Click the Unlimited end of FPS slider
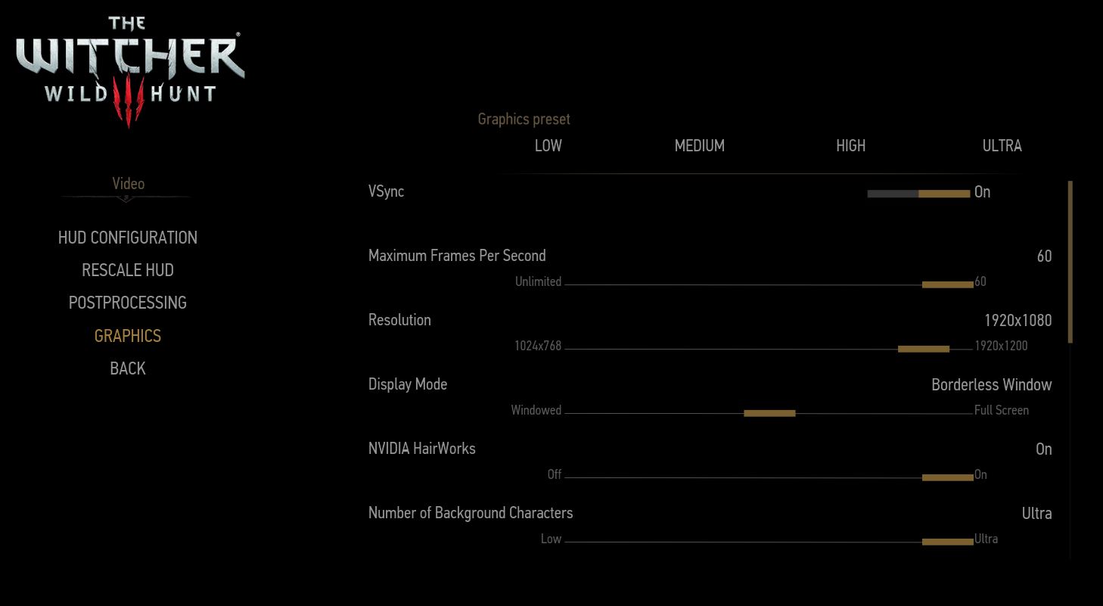Image resolution: width=1103 pixels, height=606 pixels. tap(538, 281)
